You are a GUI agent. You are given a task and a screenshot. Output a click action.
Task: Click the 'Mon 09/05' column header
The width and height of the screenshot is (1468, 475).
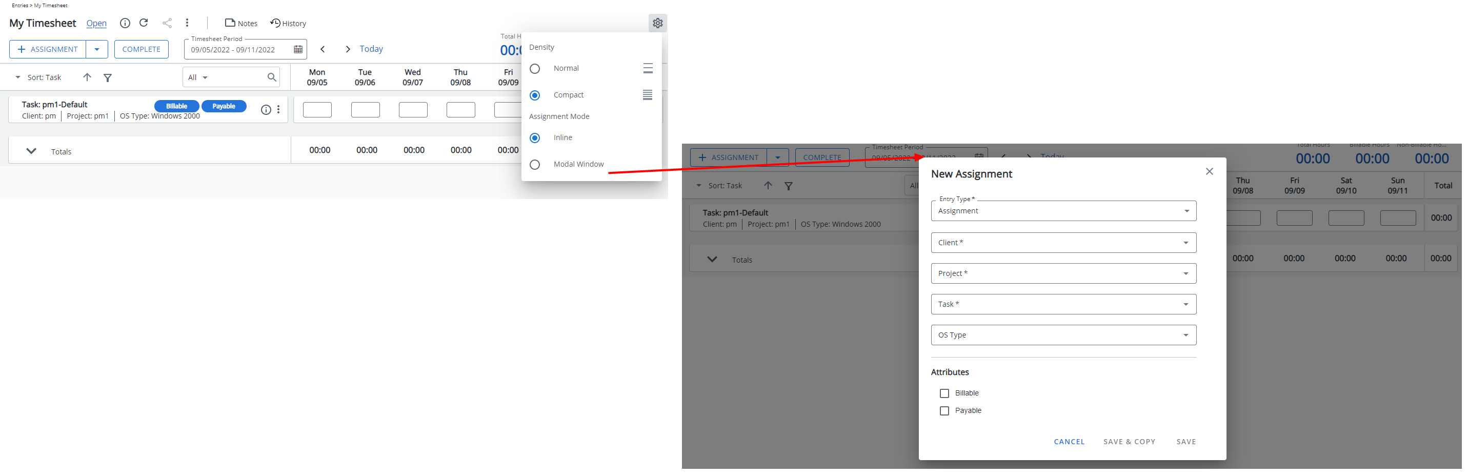pos(317,77)
